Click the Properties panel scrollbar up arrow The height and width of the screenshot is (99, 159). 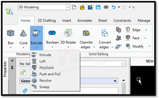pyautogui.click(x=124, y=80)
